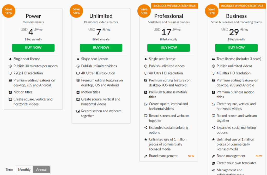
Task: Buy the Unlimited plan now
Action: point(101,48)
